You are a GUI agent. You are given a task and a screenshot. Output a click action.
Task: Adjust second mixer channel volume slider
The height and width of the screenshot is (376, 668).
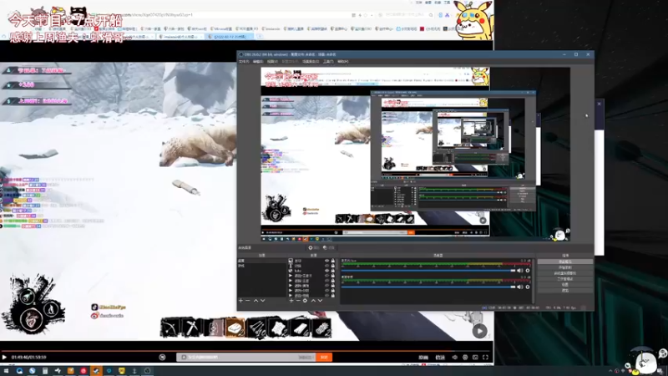coord(428,287)
